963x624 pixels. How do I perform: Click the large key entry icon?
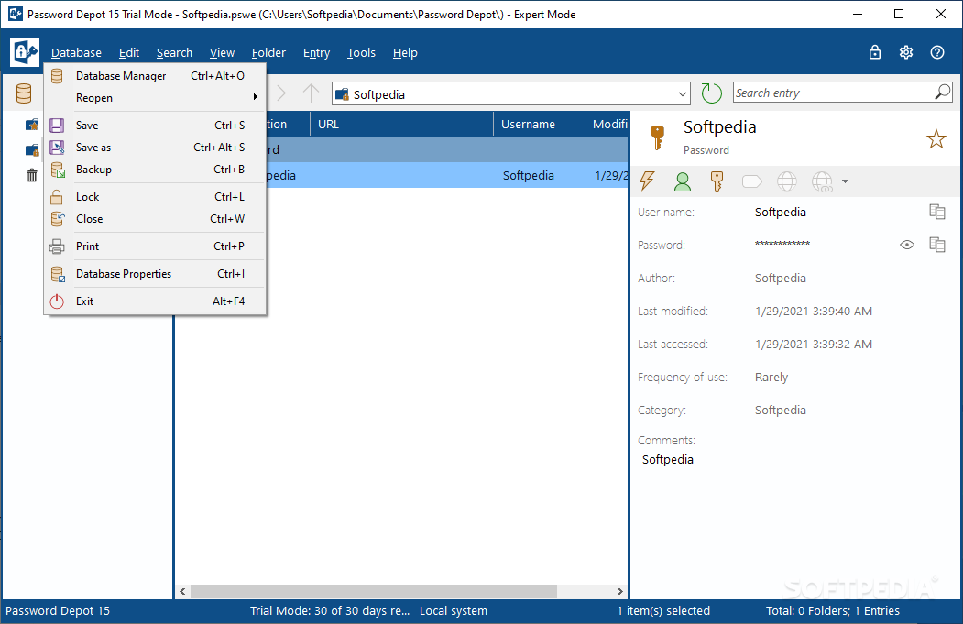657,137
